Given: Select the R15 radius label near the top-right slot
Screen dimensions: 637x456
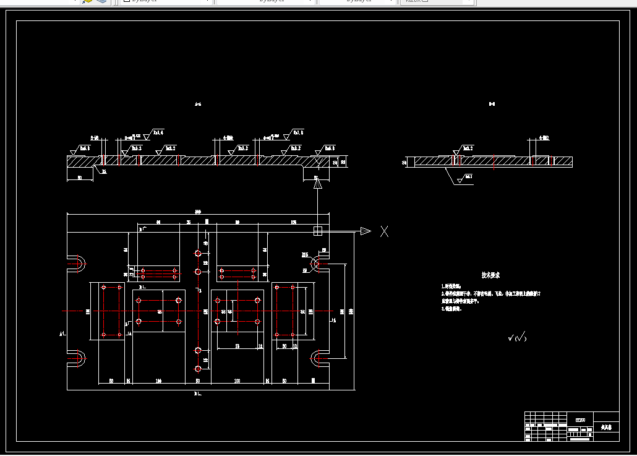Looking at the screenshot, I should click(305, 255).
